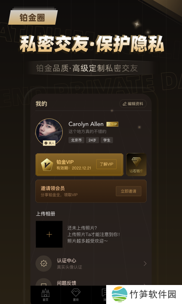Open the 问题反馈 row

click(91, 282)
